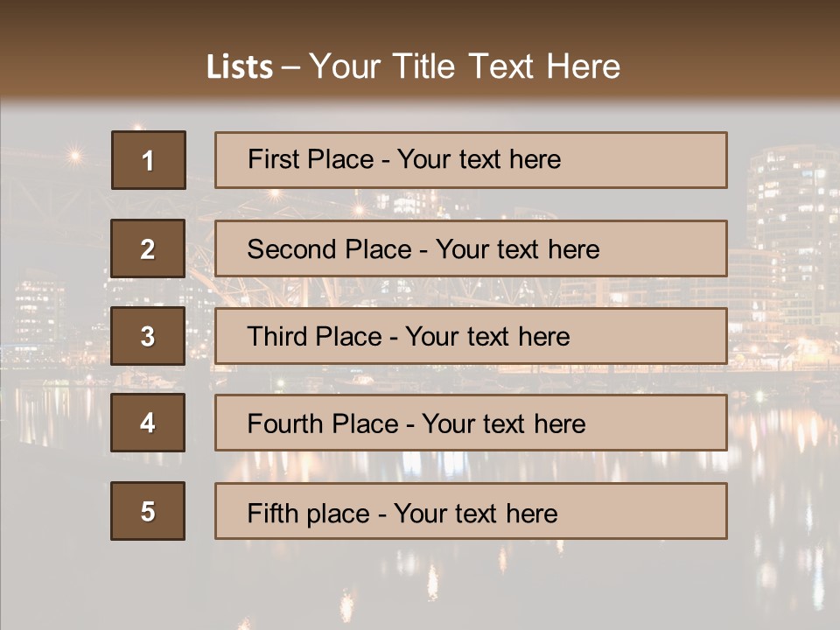Click the Second Place text bar
The width and height of the screenshot is (840, 630).
pos(471,248)
